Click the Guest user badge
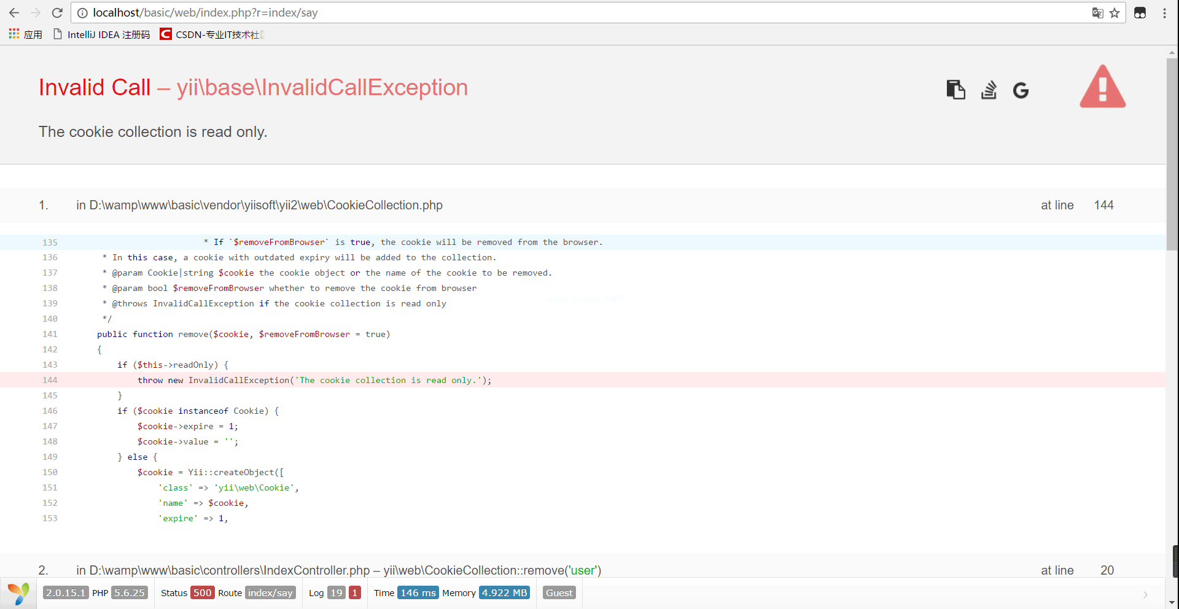 (559, 593)
